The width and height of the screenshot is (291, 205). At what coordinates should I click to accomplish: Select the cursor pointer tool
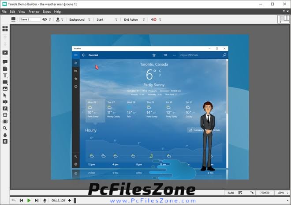coord(5,95)
